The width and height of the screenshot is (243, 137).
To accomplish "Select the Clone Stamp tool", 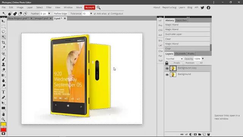I will (x=3, y=64).
